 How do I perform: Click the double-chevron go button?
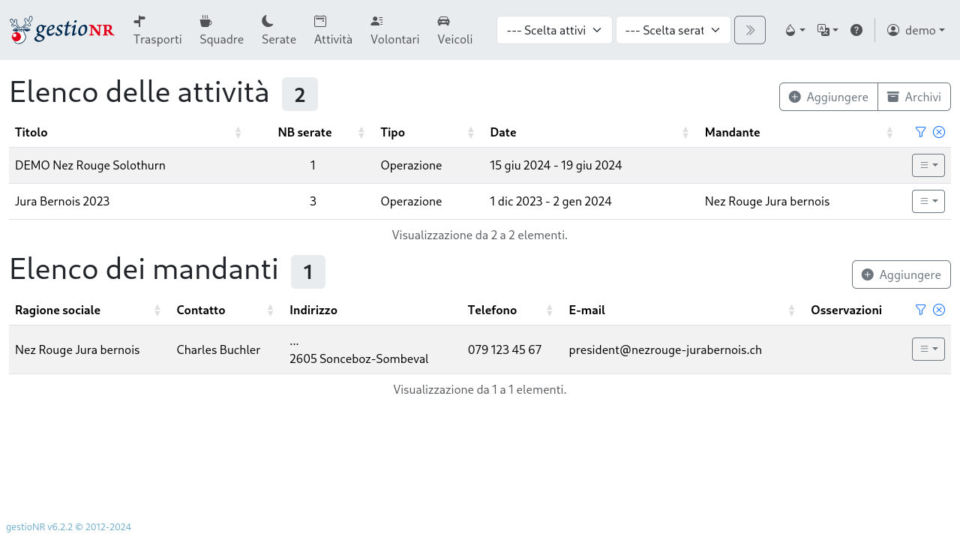click(749, 30)
